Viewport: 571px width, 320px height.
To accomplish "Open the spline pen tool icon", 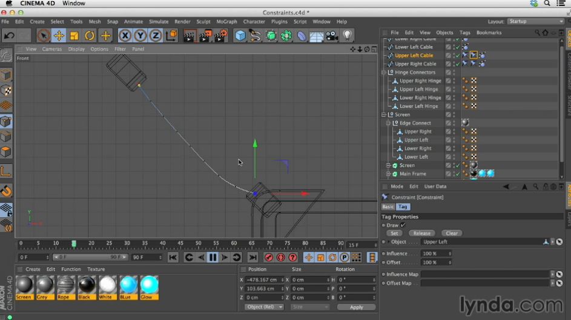I will [x=256, y=36].
